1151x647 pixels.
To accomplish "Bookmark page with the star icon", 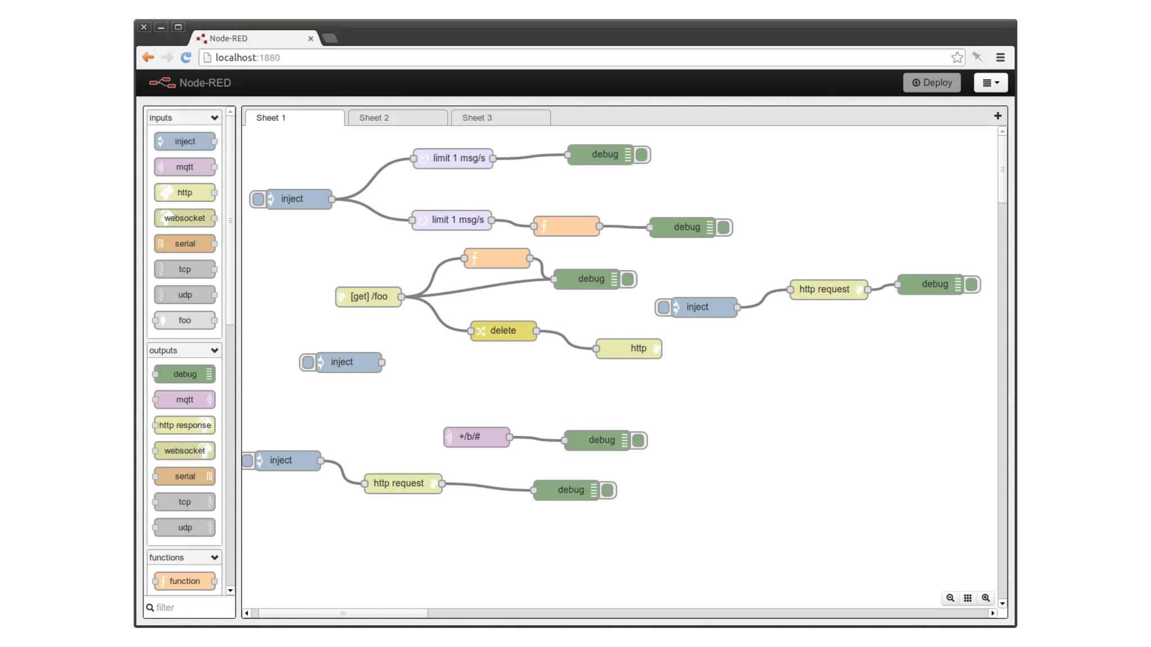I will click(957, 57).
